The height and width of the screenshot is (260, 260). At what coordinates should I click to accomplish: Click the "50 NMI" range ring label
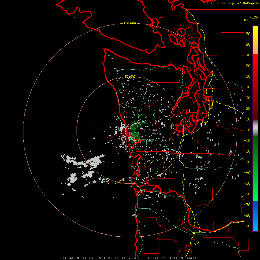pyautogui.click(x=130, y=77)
